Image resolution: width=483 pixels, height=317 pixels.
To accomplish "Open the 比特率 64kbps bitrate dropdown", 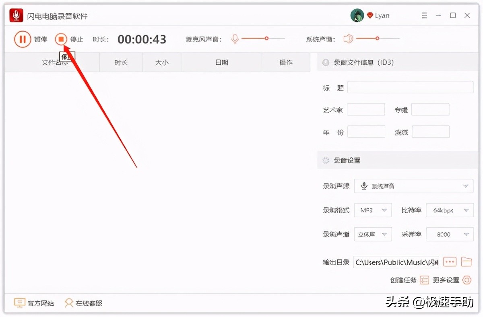I will click(x=450, y=210).
